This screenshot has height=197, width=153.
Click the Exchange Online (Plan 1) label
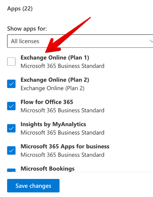55,58
